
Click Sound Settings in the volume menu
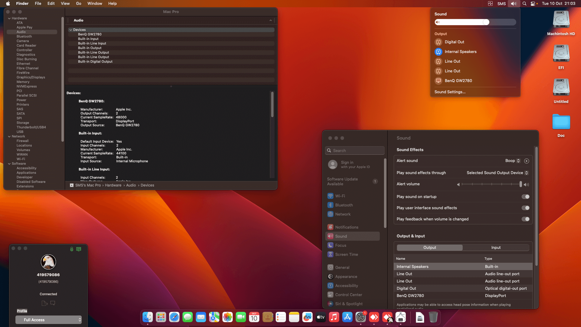(x=450, y=92)
